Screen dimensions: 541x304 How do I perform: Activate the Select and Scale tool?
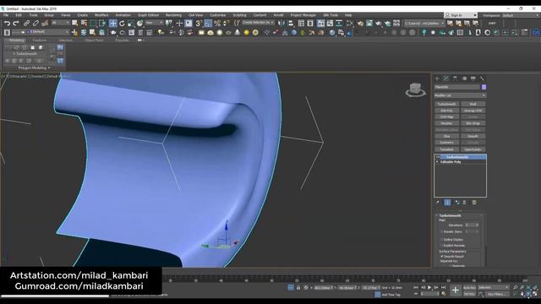(131, 24)
